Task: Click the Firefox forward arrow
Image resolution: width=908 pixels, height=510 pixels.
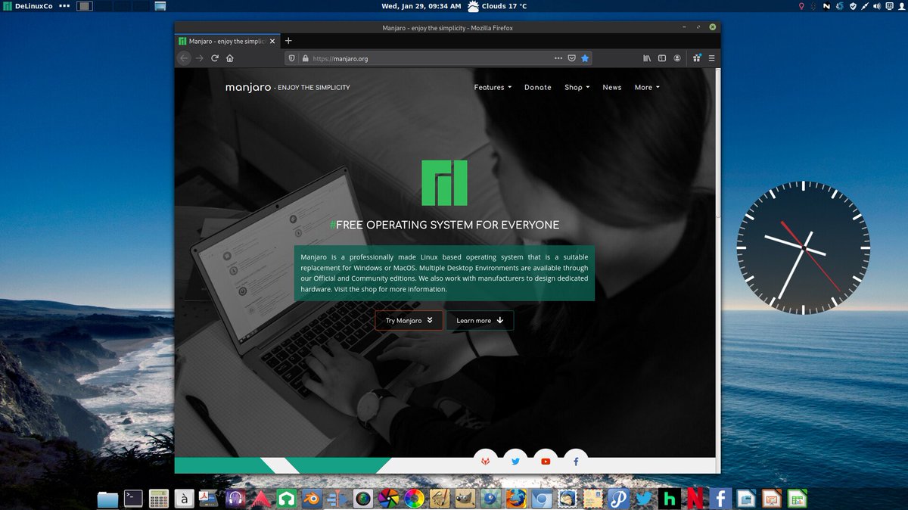Action: (x=200, y=58)
